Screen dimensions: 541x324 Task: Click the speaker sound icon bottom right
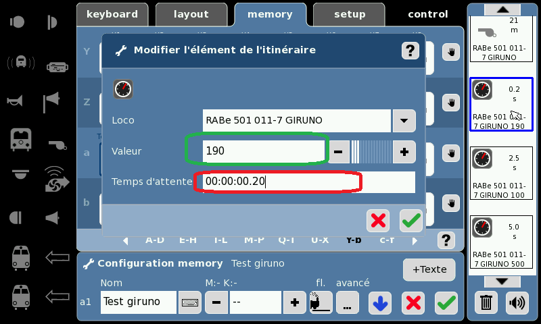[x=517, y=302]
